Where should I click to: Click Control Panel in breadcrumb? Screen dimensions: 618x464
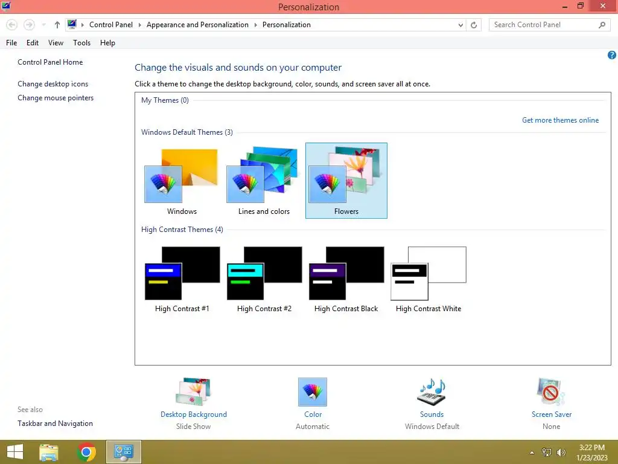[x=111, y=24]
